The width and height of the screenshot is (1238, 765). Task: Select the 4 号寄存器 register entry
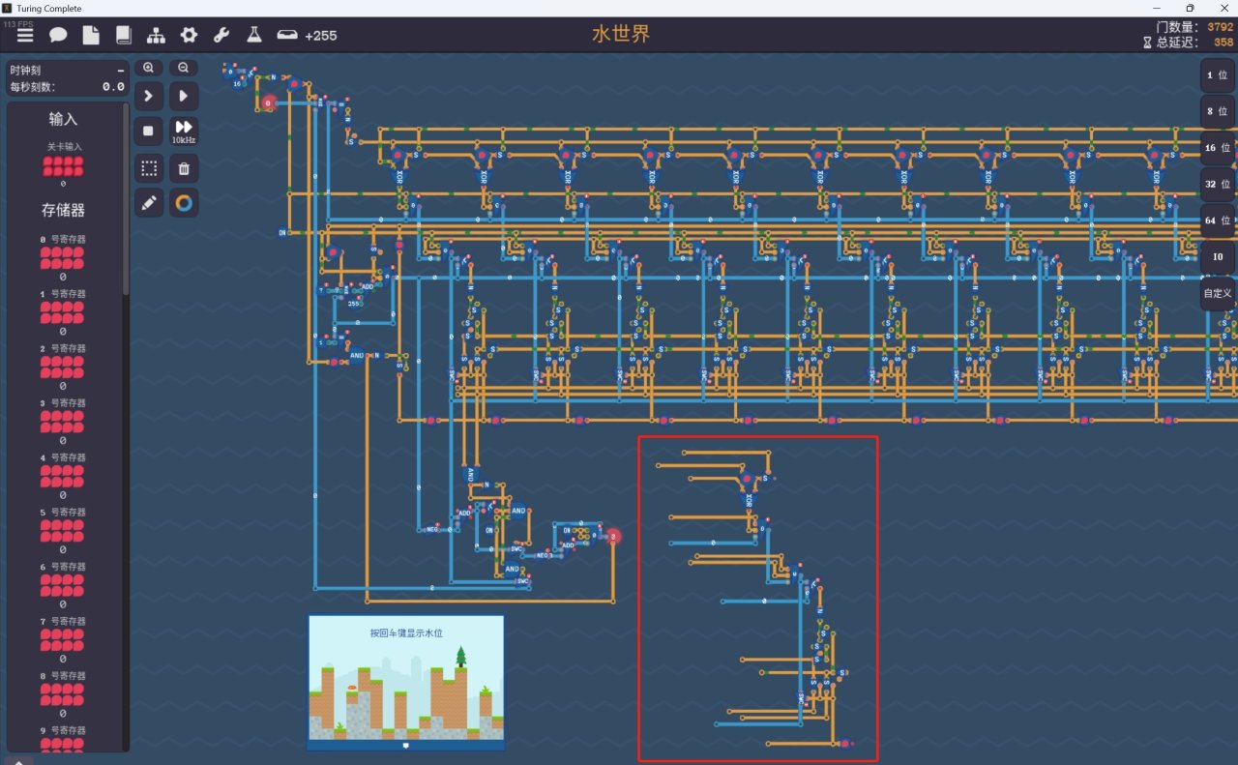(63, 477)
